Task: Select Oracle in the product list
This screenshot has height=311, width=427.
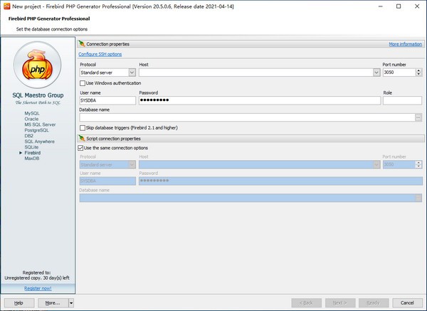Action: (x=31, y=119)
